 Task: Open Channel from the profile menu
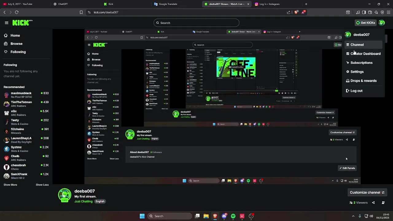pyautogui.click(x=363, y=45)
